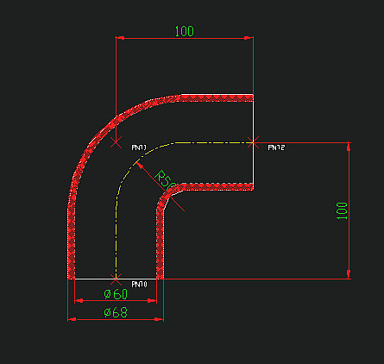
Task: Pick the cross marker beside PNT1
Action: pos(116,142)
